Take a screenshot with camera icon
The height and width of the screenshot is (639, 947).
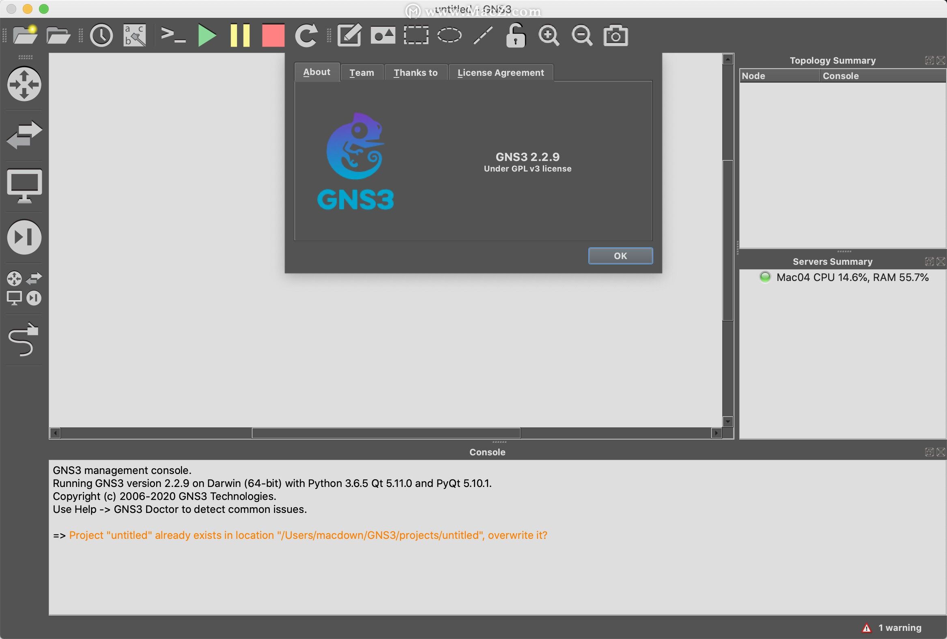[615, 35]
